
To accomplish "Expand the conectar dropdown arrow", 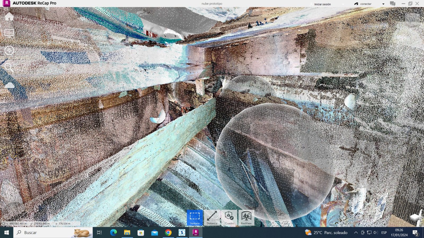I will (383, 4).
